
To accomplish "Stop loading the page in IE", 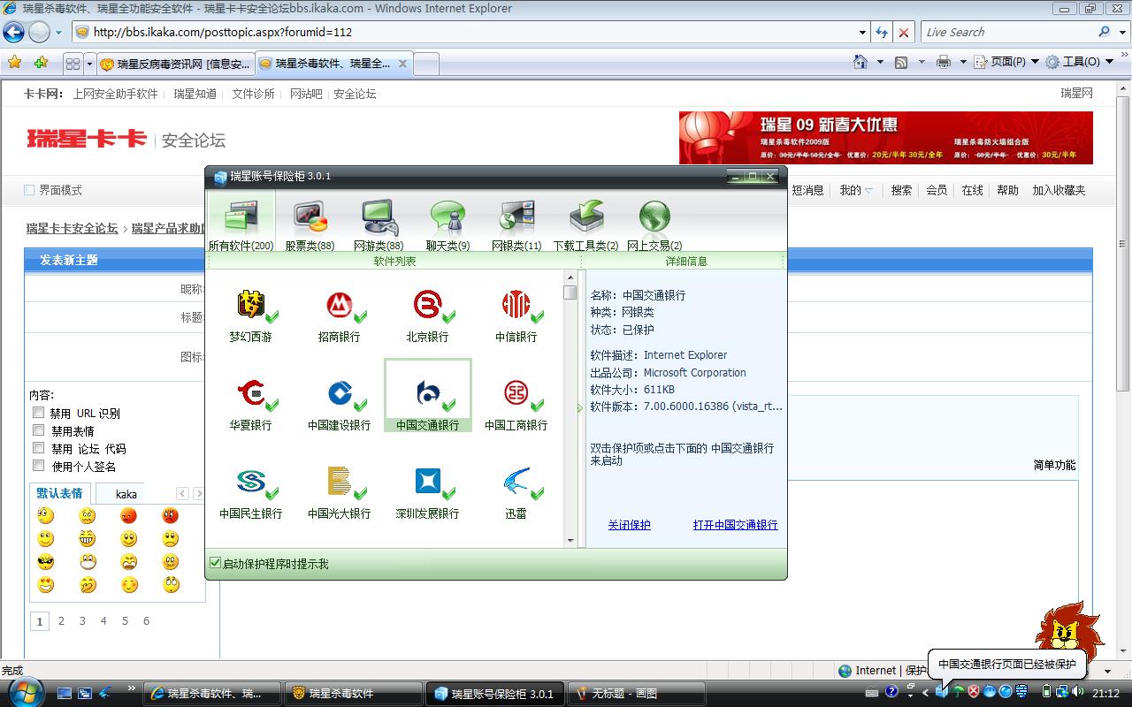I will [904, 32].
